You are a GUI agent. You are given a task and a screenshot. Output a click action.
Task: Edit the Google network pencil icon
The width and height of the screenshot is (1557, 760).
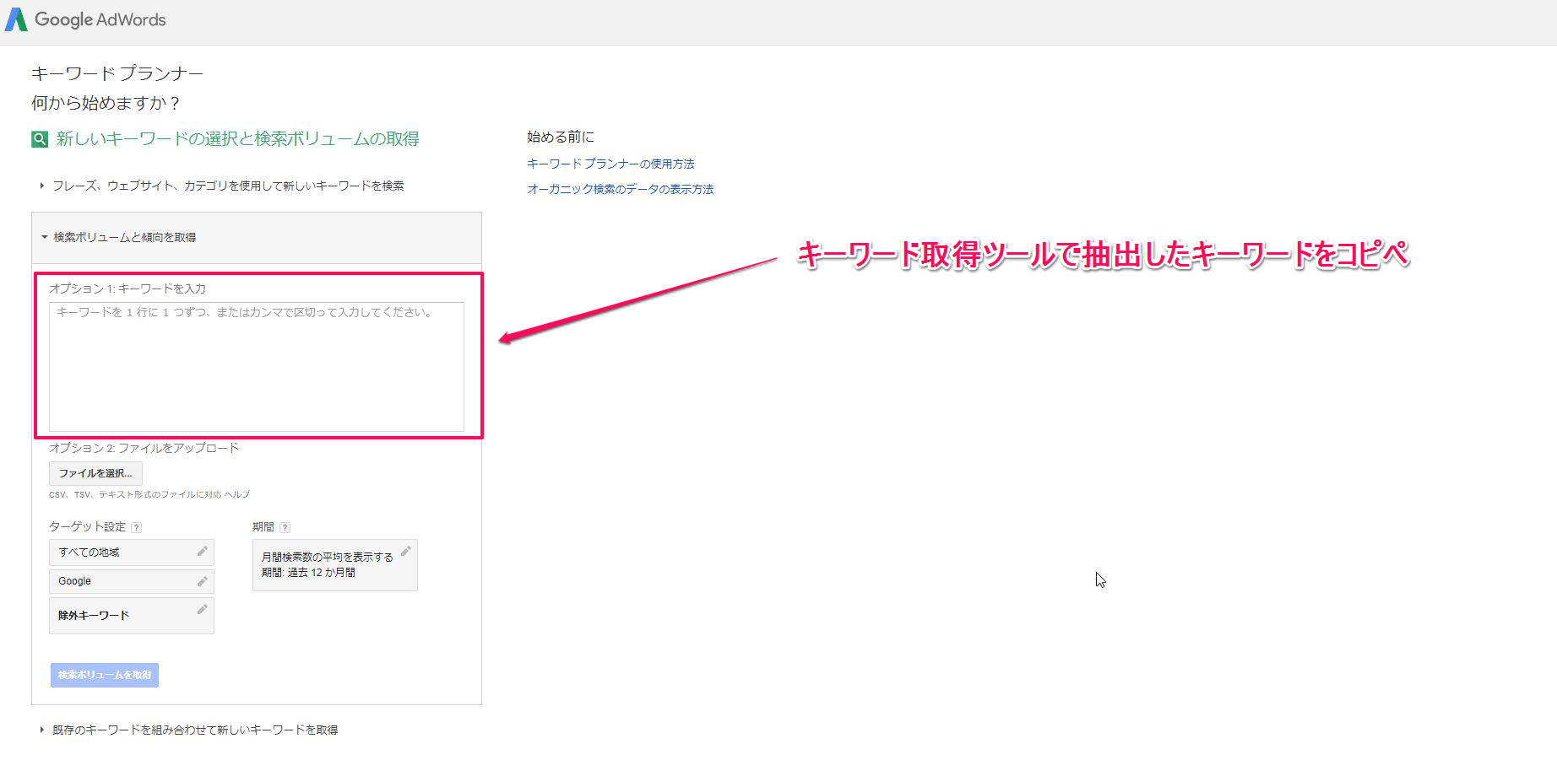click(x=202, y=581)
